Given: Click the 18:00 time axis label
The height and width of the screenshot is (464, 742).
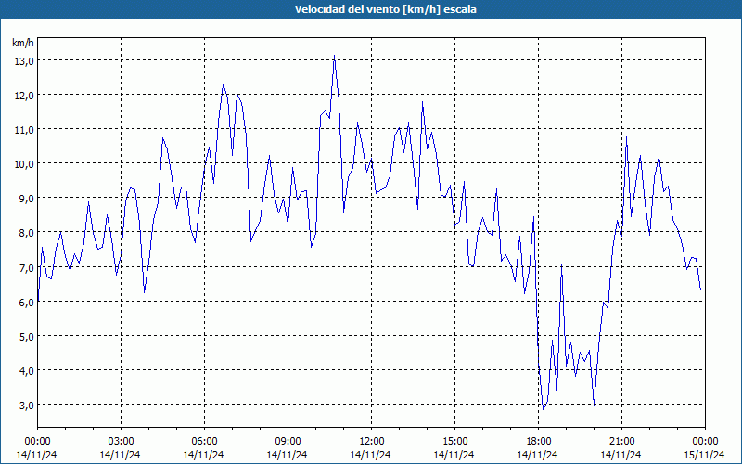Looking at the screenshot, I should coord(538,442).
